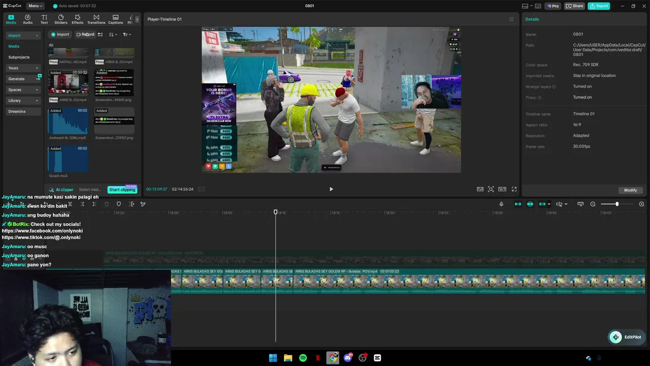Click the Record button

(x=85, y=35)
